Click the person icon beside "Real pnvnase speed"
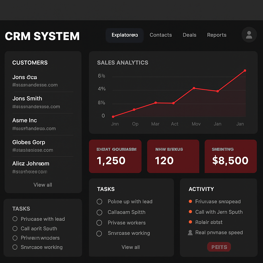The image size is (263, 263). point(190,233)
